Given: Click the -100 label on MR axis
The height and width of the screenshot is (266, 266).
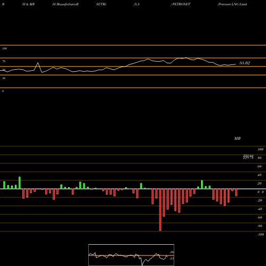Looking at the screenshot, I should (x=261, y=235).
